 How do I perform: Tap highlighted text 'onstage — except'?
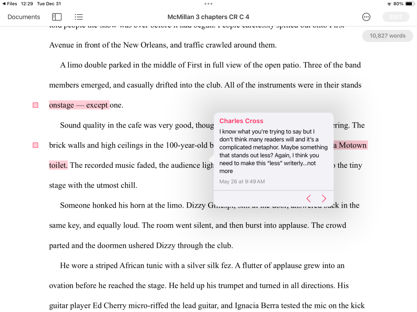(x=79, y=105)
